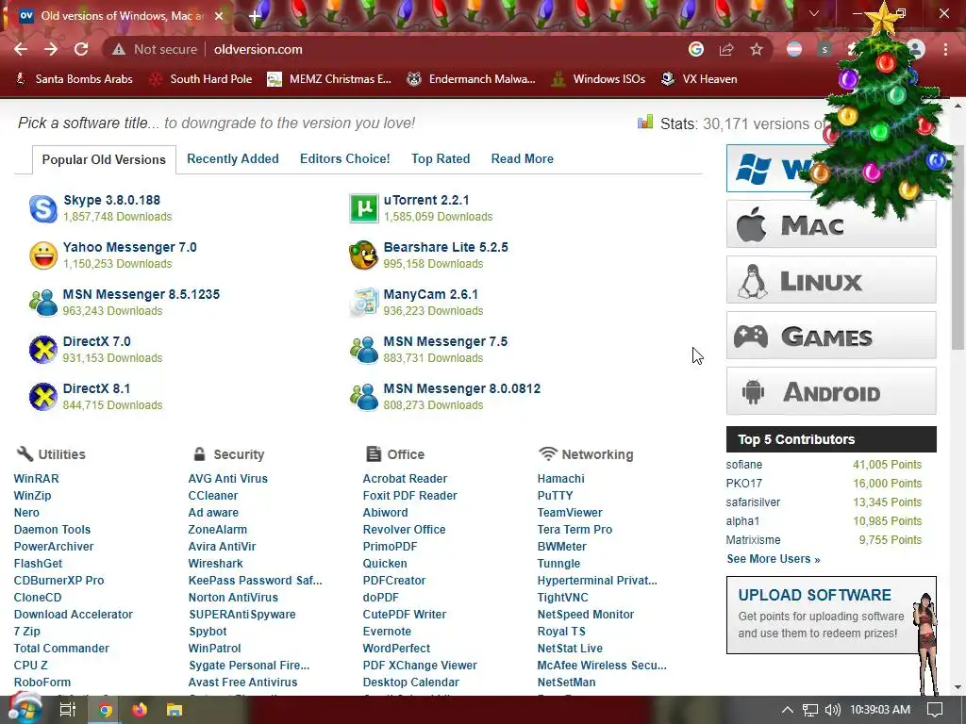The width and height of the screenshot is (966, 724).
Task: Switch to the Recently Added tab
Action: click(233, 158)
